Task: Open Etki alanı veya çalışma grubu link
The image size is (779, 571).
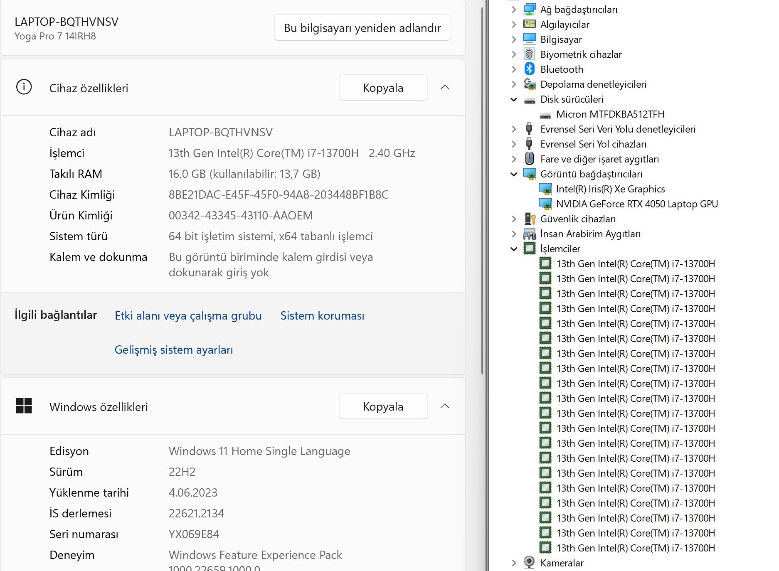Action: click(x=188, y=315)
